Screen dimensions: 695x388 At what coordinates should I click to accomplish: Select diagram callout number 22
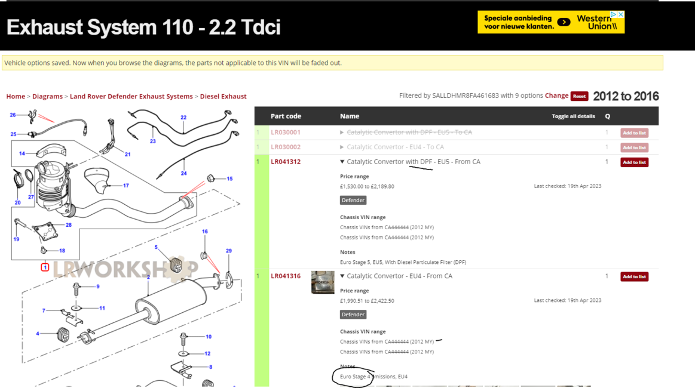tap(183, 118)
